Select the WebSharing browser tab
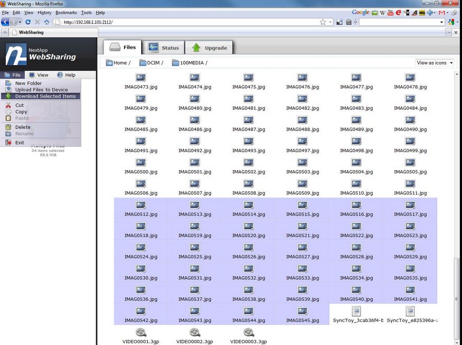The width and height of the screenshot is (462, 345). coord(53,33)
